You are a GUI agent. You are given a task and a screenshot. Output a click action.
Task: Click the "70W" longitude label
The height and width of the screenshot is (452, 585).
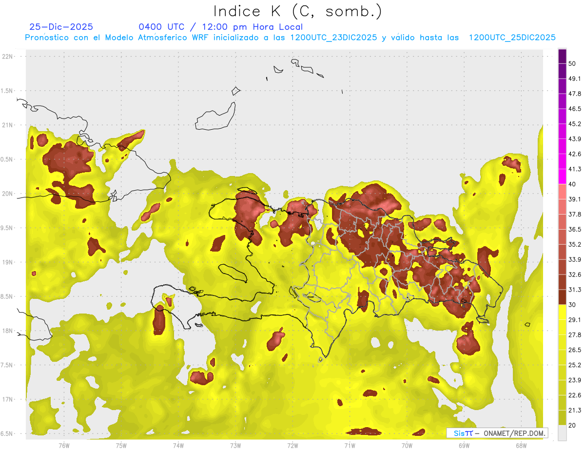tap(407, 445)
